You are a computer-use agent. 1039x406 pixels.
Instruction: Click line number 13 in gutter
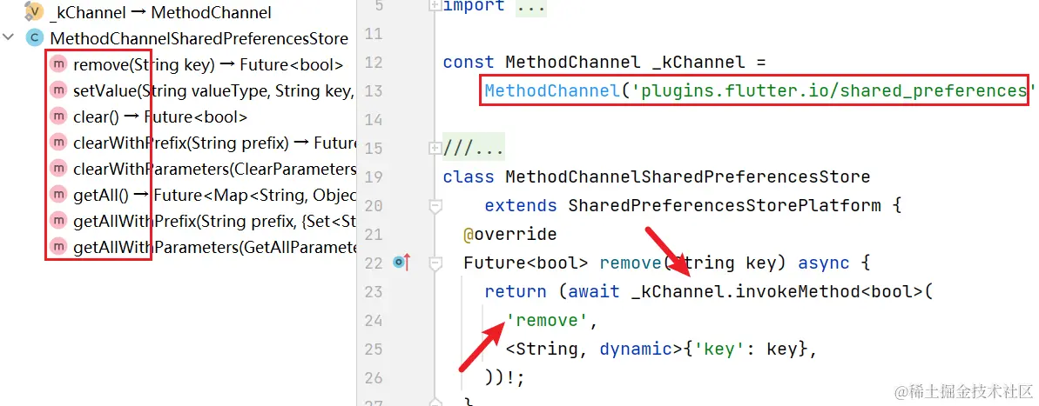[x=373, y=90]
